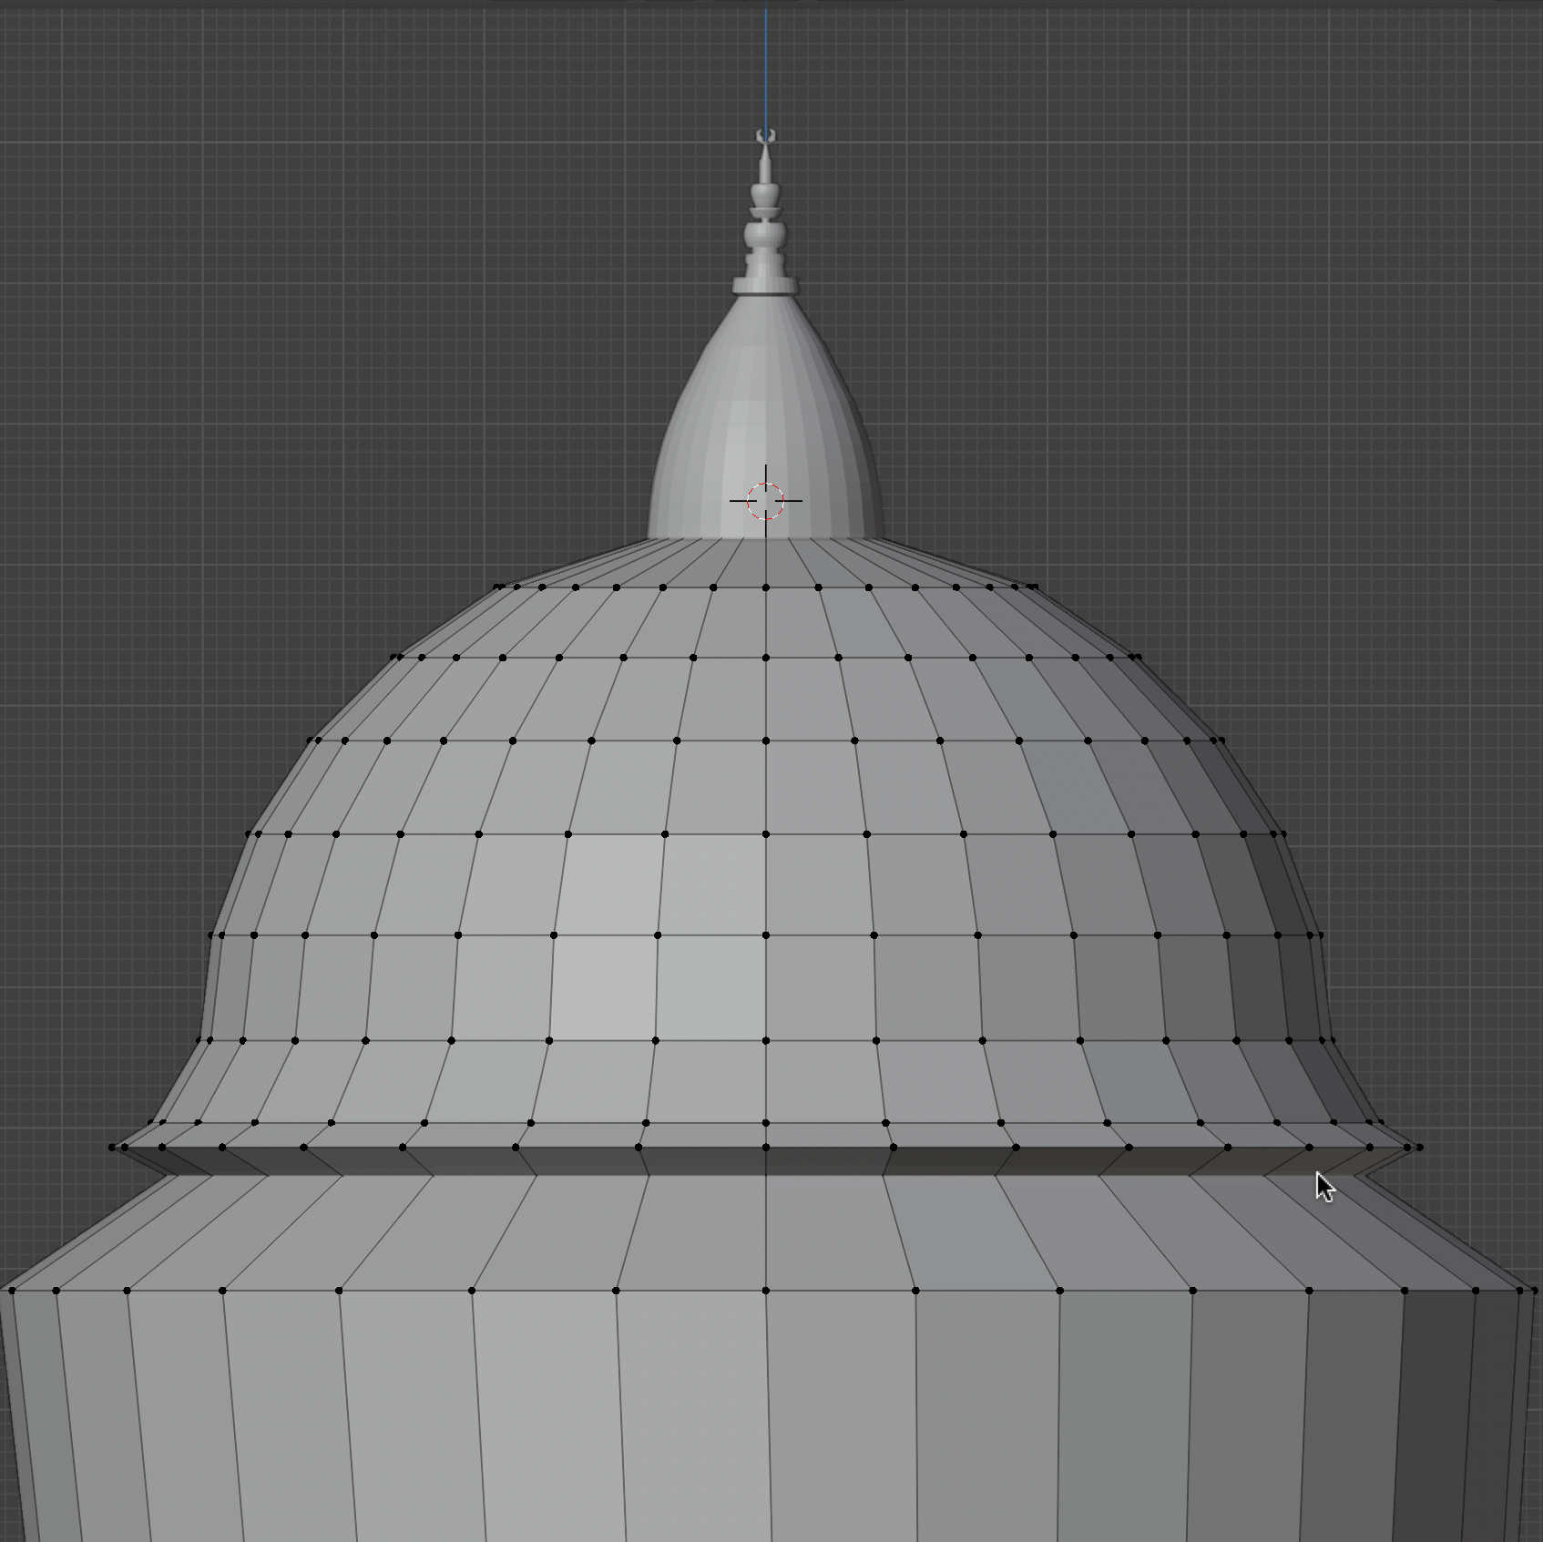
Task: Select rightmost vertex of the topmost dome ring
Action: [1035, 587]
